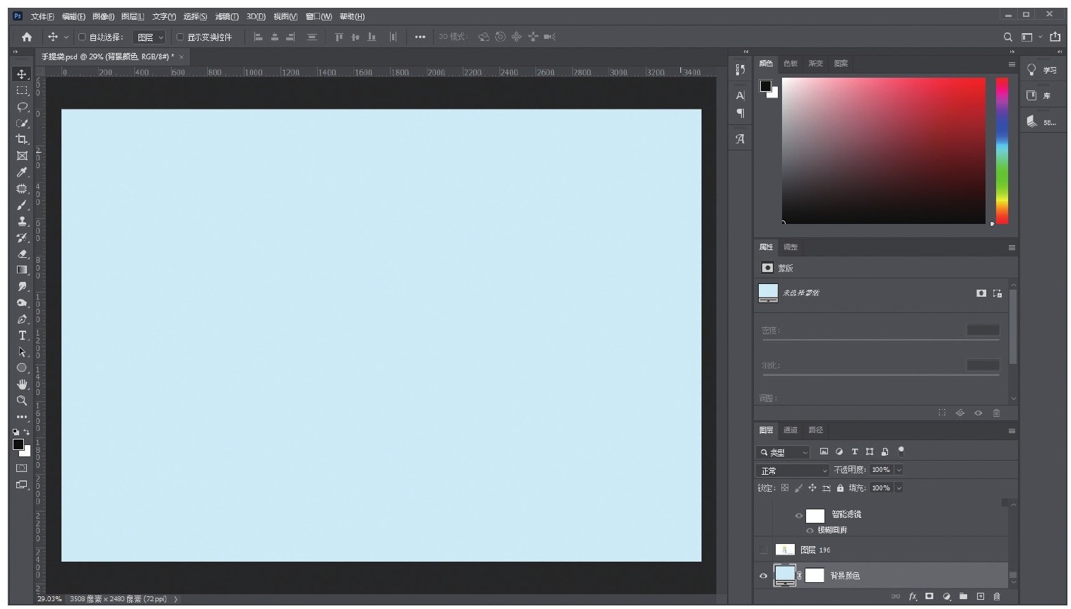
Task: Open the 滤镜(T) menu
Action: coord(227,16)
